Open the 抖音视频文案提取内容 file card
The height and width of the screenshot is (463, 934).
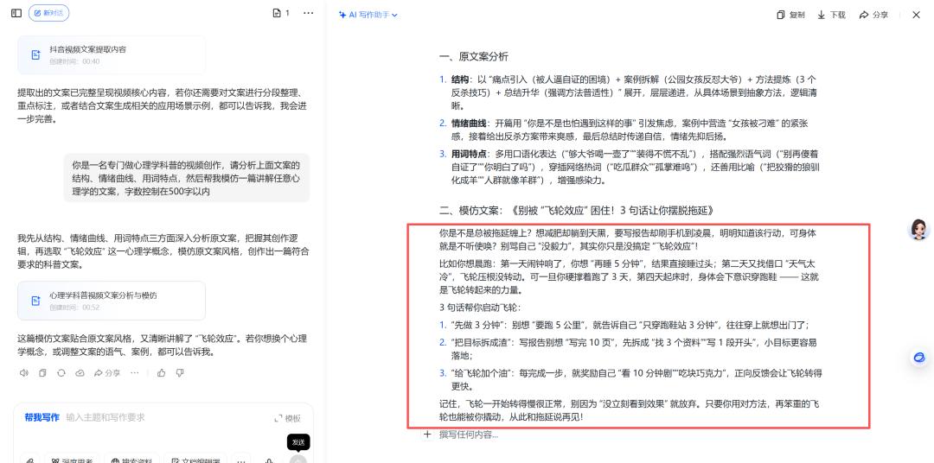[x=112, y=54]
